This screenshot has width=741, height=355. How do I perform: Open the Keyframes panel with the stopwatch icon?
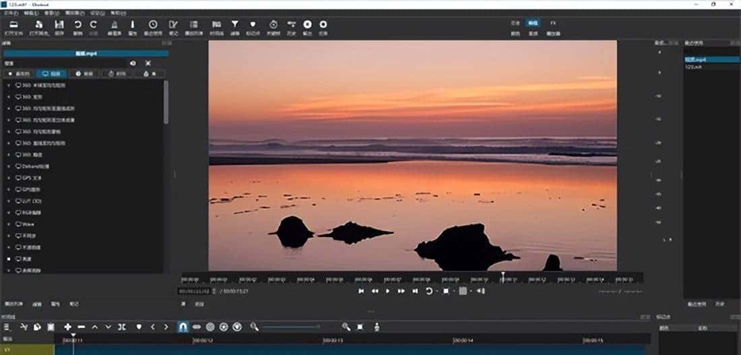tap(273, 25)
